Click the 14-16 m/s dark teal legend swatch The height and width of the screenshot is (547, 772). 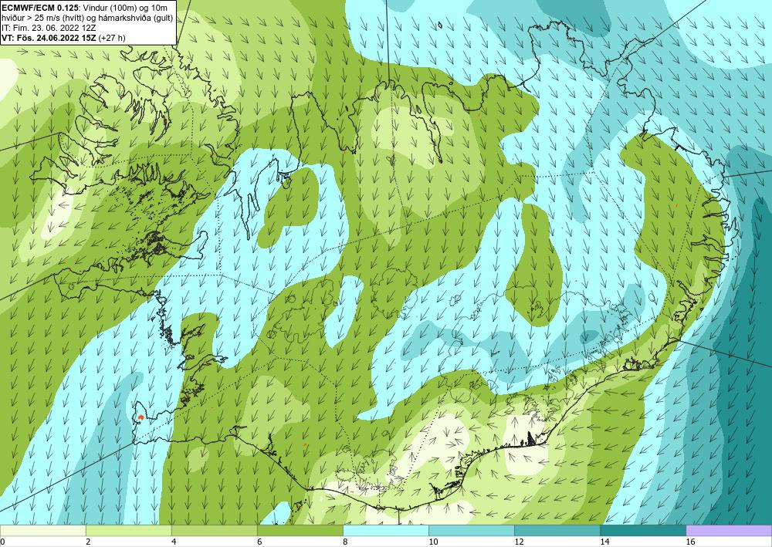[642, 530]
